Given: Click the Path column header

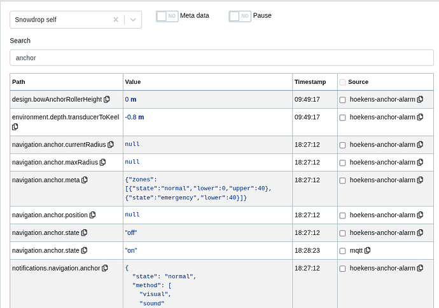Looking at the screenshot, I should tap(18, 82).
